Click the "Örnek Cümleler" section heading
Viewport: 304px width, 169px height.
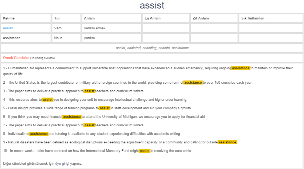click(16, 58)
